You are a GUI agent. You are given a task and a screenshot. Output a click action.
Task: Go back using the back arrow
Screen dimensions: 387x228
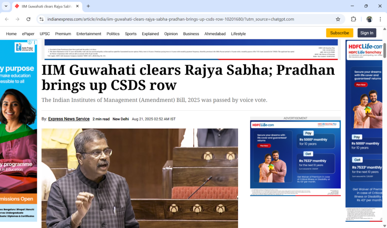coord(7,19)
